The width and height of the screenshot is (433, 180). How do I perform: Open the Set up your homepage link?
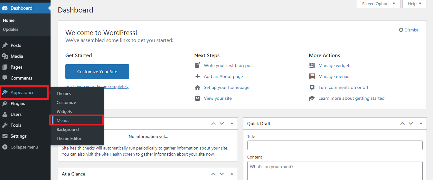[227, 87]
